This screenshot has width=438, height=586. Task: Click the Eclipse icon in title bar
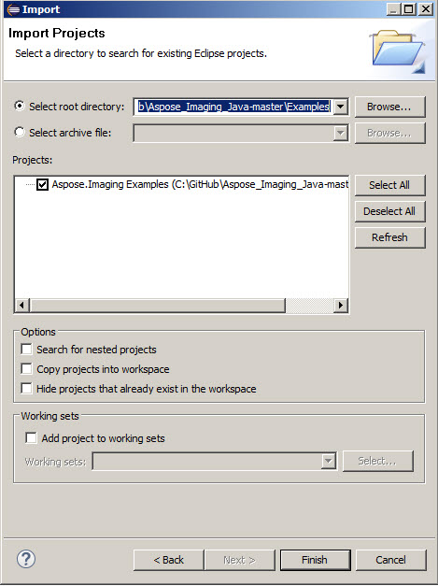point(13,9)
